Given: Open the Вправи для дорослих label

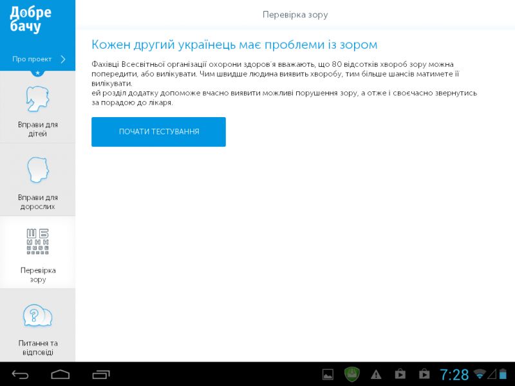Looking at the screenshot, I should pyautogui.click(x=37, y=202).
